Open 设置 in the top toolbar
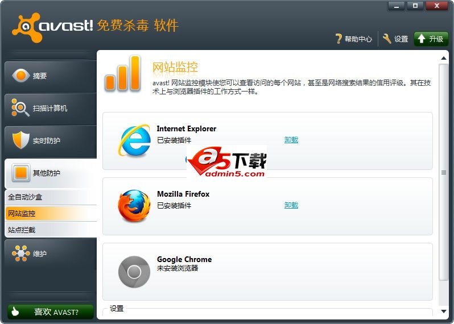Image resolution: width=454 pixels, height=324 pixels. point(395,39)
